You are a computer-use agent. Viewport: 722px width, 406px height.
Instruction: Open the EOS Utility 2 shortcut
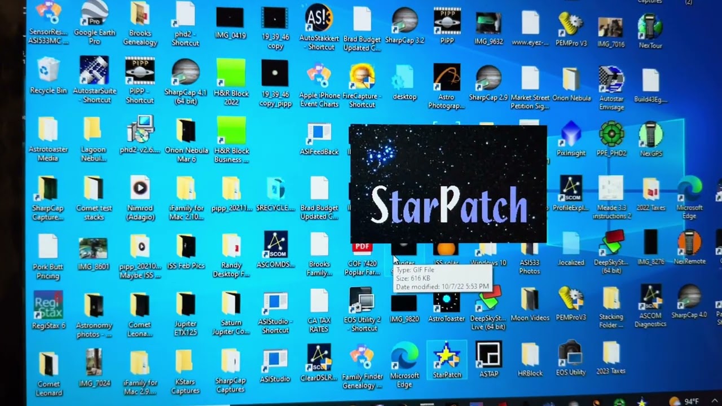coord(362,309)
